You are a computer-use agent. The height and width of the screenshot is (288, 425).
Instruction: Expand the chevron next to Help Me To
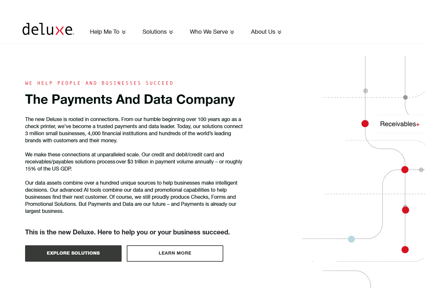coord(124,32)
